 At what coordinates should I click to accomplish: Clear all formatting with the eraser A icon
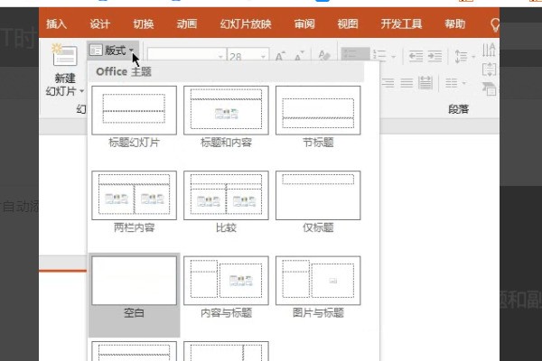coord(324,56)
